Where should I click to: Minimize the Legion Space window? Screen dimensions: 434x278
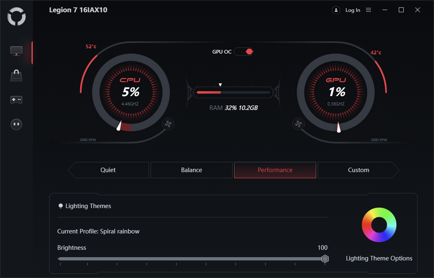pos(385,10)
